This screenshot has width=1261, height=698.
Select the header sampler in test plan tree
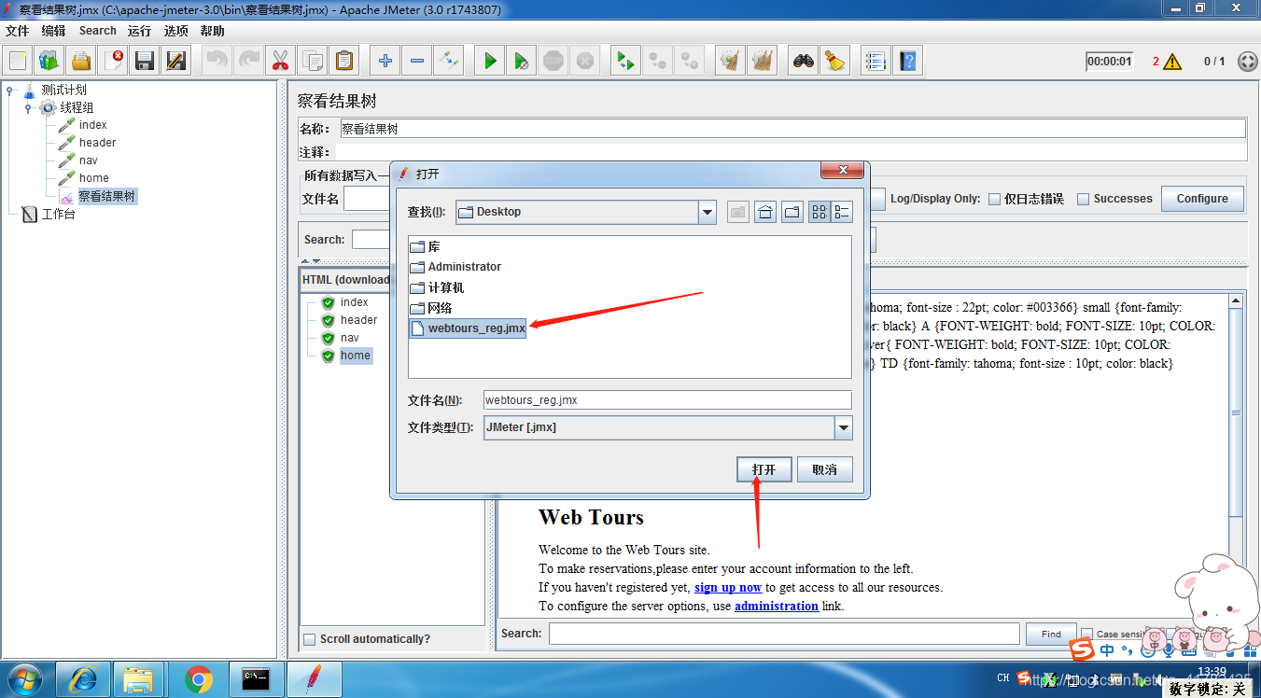[97, 143]
